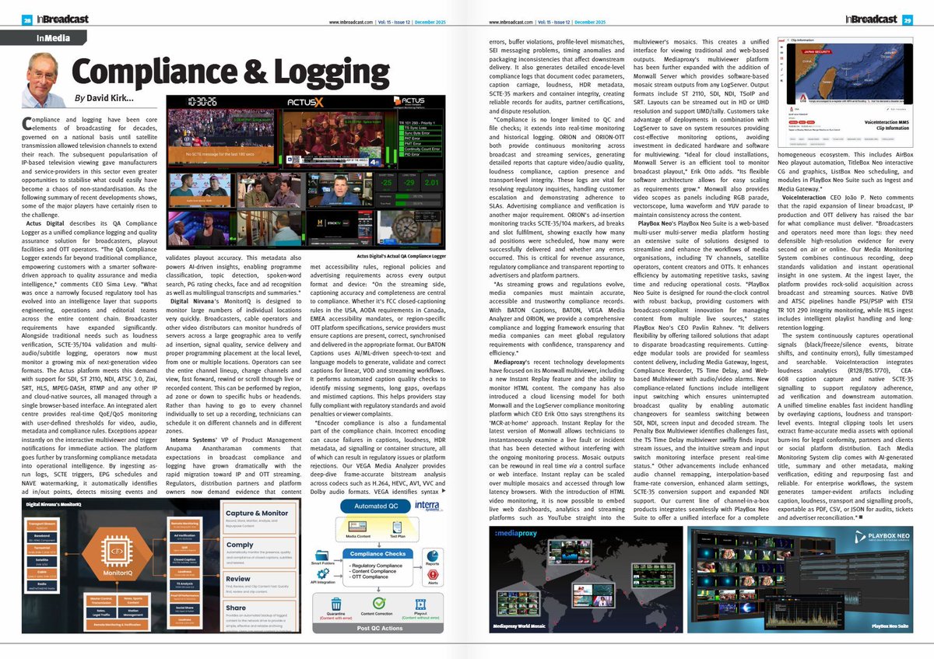
Task: Click the Automated QC blue pill
Action: tap(376, 507)
